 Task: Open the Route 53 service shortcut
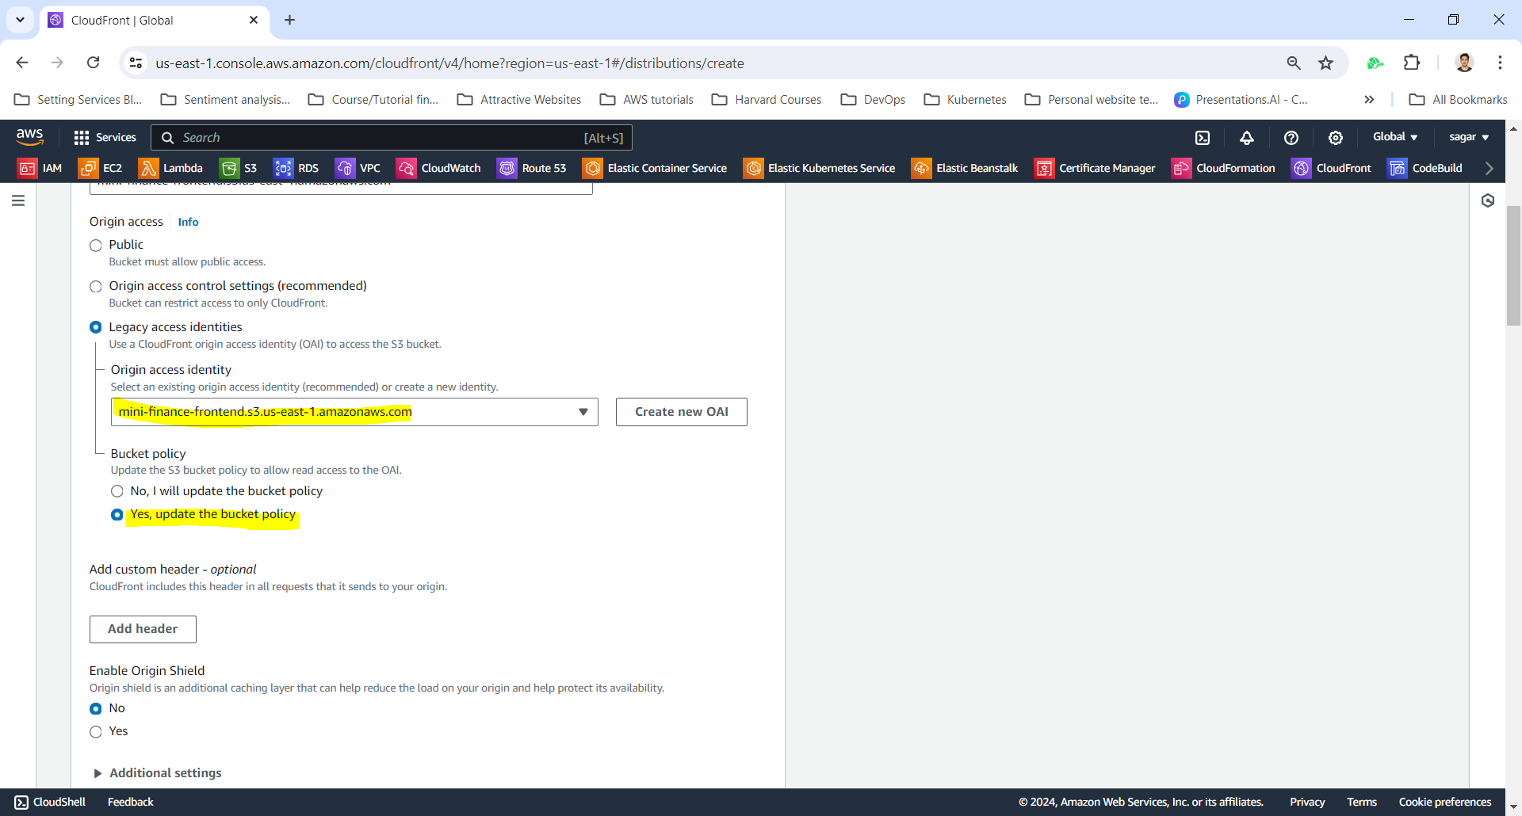click(532, 168)
